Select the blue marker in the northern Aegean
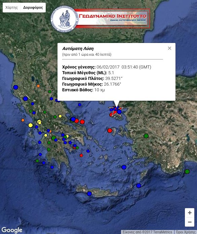 80,105
